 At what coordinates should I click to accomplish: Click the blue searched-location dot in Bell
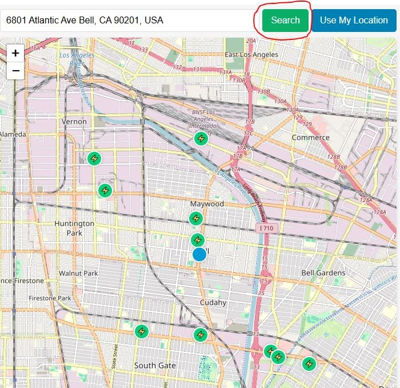tap(199, 254)
